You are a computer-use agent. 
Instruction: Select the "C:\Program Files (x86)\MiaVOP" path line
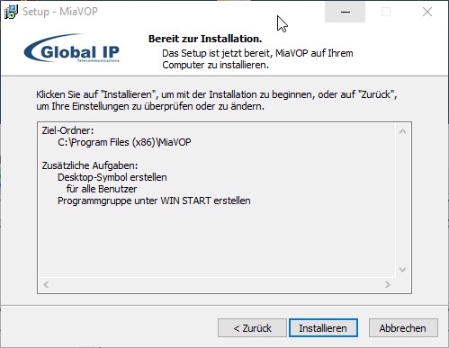click(124, 142)
